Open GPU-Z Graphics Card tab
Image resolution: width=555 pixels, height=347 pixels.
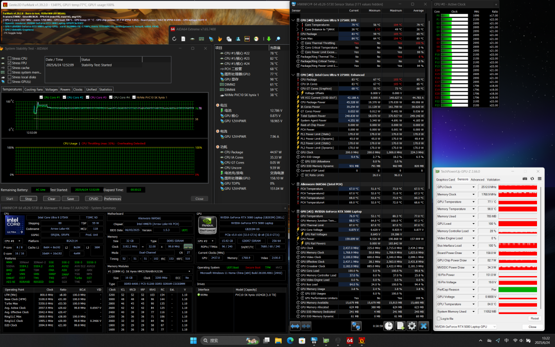(x=445, y=179)
